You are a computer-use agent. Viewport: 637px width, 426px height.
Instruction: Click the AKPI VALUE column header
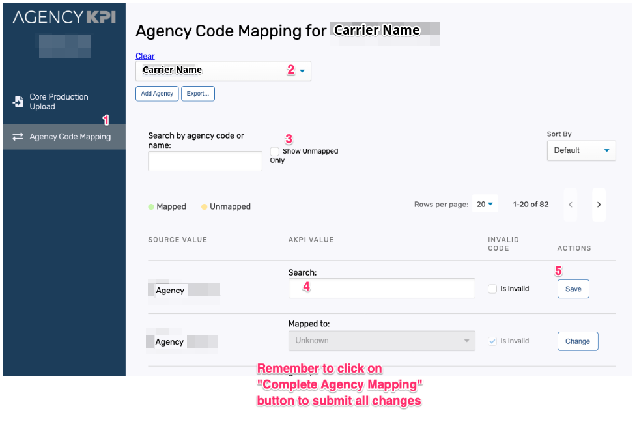(x=311, y=240)
